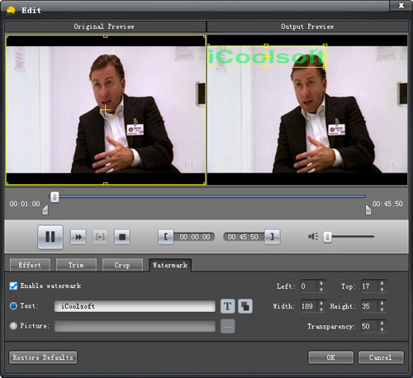This screenshot has width=413, height=378.
Task: Click the volume slider handle
Action: click(327, 237)
